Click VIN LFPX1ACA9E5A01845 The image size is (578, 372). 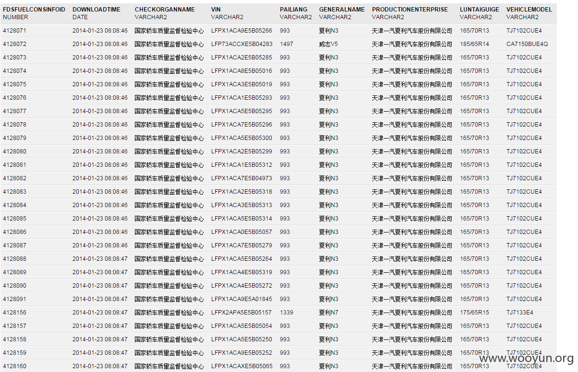pos(241,299)
